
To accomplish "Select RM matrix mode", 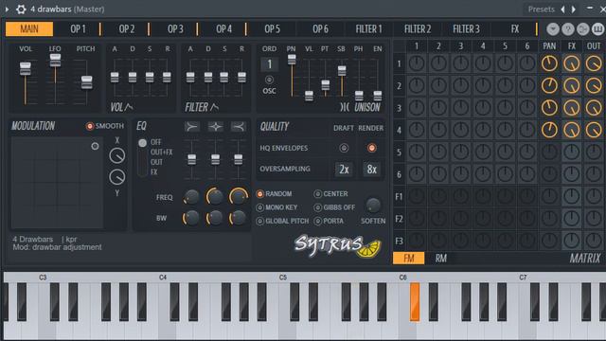I will (441, 258).
